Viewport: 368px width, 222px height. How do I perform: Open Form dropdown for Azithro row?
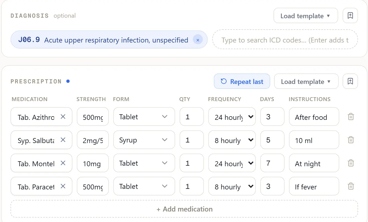pyautogui.click(x=144, y=117)
